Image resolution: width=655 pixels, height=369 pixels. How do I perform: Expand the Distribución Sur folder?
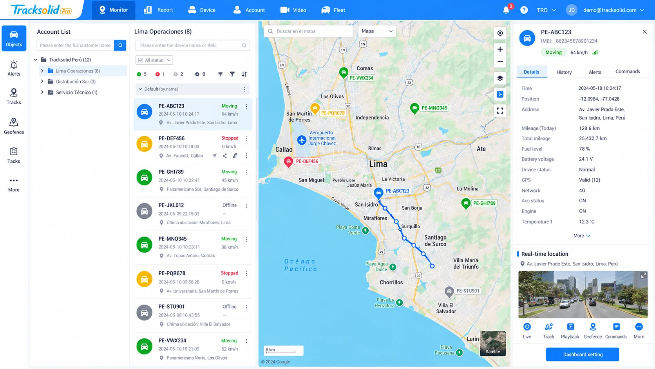coord(42,82)
